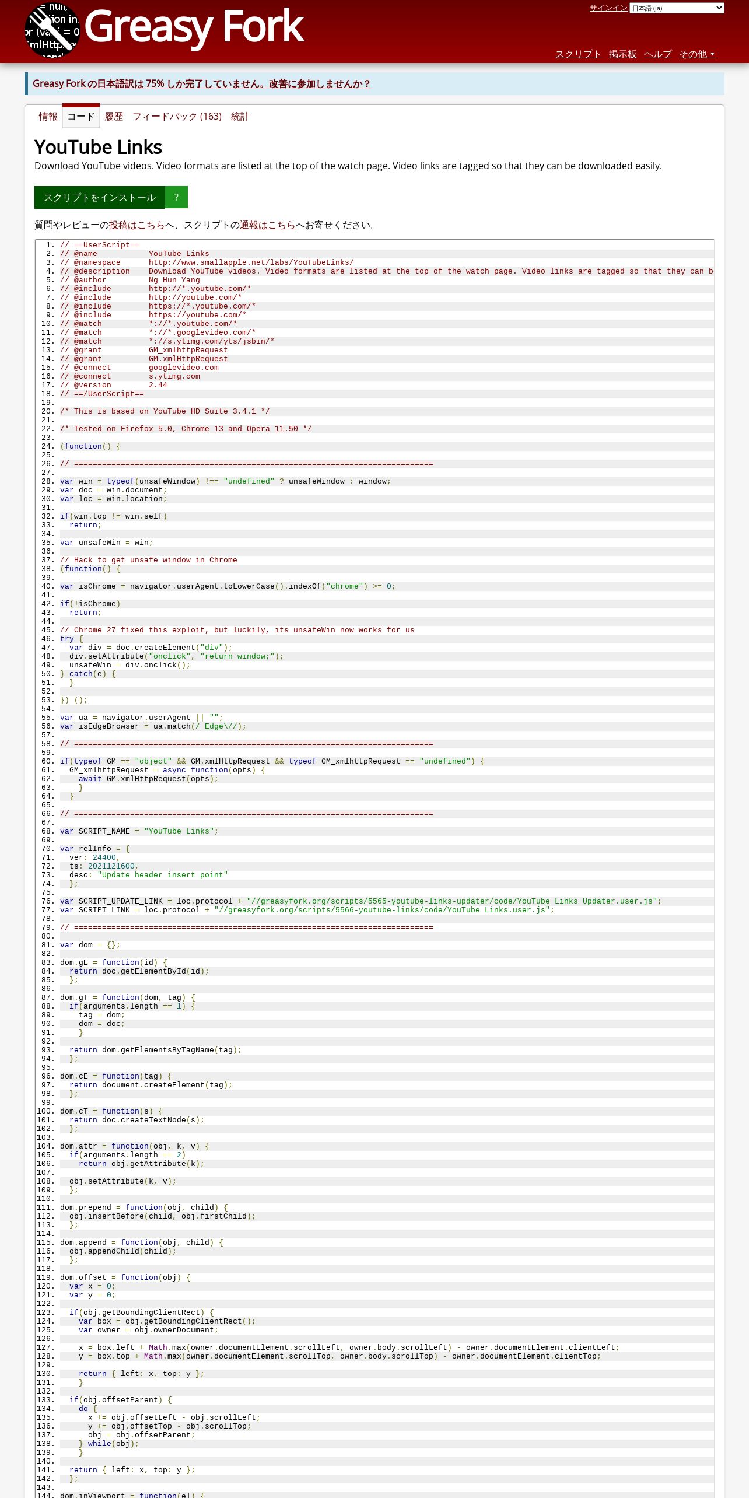Click 'desc: "Update header insert point"' line
The image size is (749, 1498).
[x=149, y=875]
